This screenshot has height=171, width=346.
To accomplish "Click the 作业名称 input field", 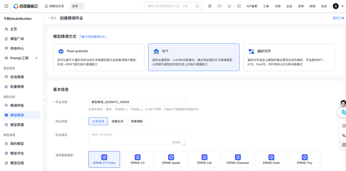I will (x=137, y=102).
